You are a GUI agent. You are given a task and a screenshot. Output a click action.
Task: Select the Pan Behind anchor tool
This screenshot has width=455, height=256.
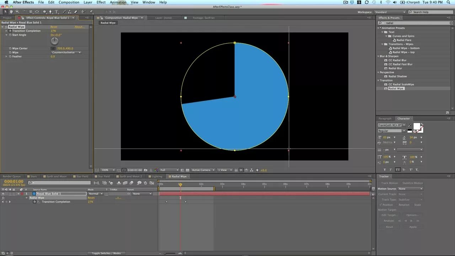37,12
